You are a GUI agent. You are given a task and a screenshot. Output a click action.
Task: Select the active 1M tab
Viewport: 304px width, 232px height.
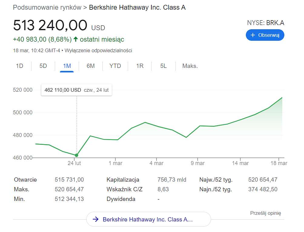point(67,66)
